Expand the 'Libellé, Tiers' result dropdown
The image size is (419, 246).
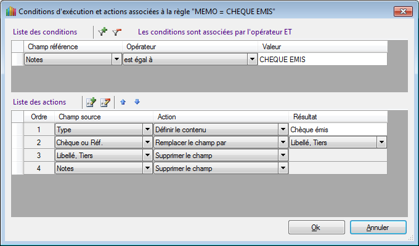tap(382, 143)
